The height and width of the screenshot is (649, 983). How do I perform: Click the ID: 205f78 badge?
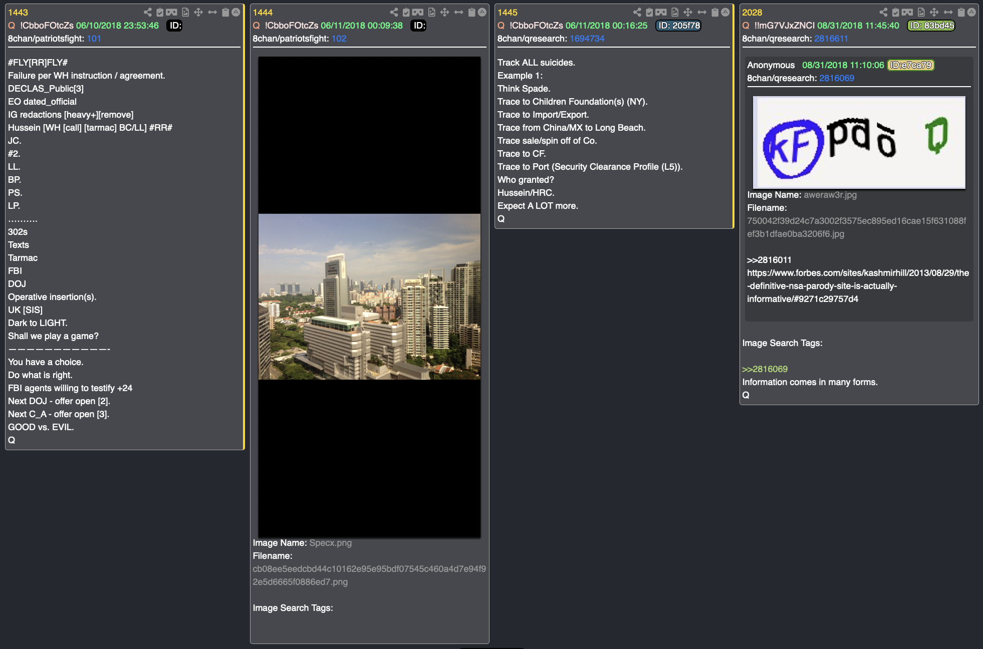click(678, 26)
